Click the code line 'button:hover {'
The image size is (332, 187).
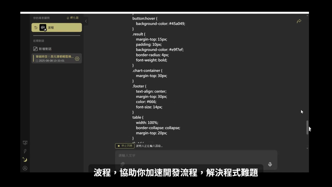[145, 18]
